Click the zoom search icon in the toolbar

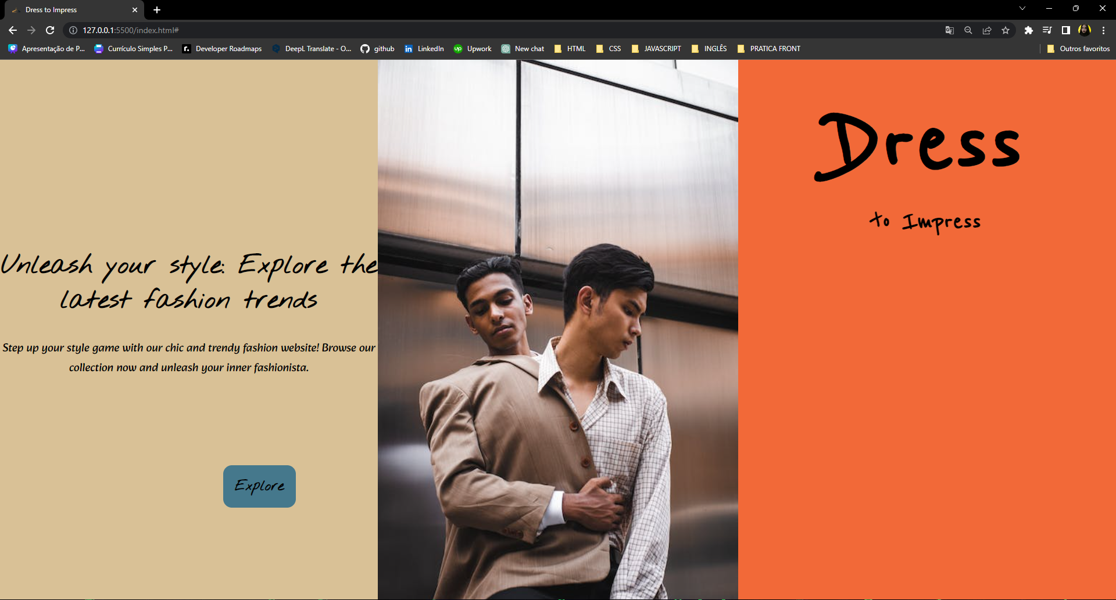pyautogui.click(x=968, y=30)
